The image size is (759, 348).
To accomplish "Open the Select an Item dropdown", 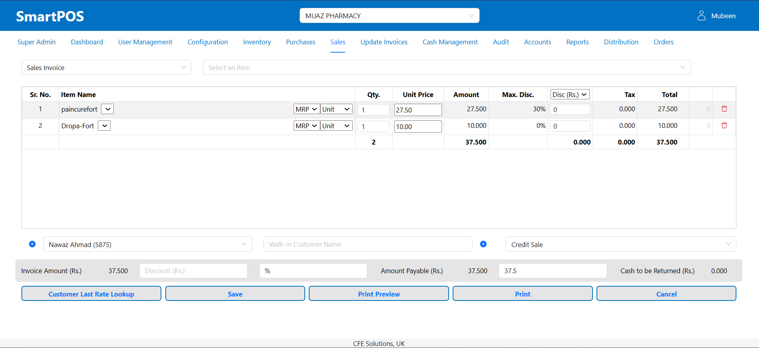I will tap(447, 67).
